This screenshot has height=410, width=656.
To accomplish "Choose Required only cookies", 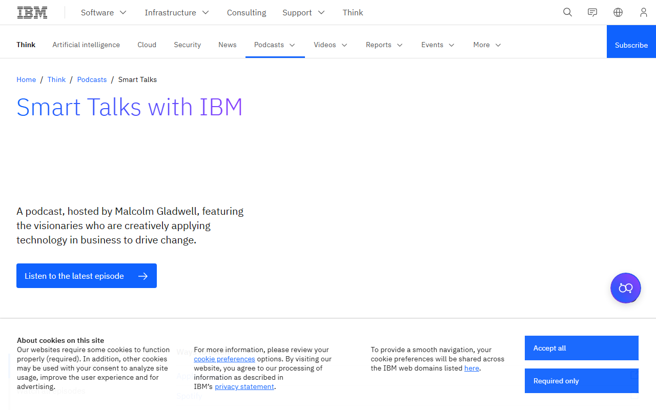I will [582, 381].
